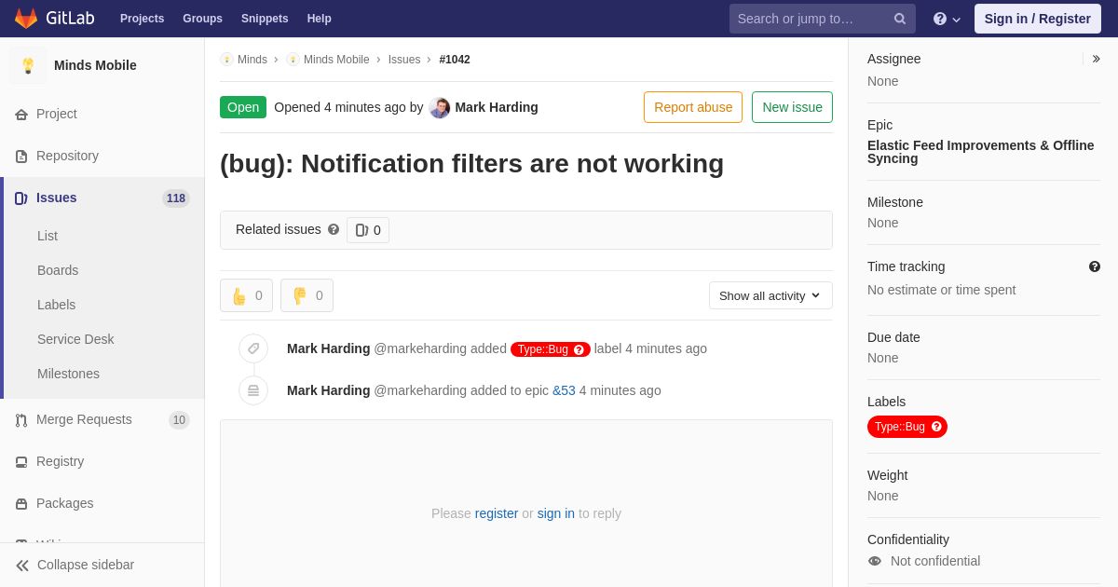Click the Issues sidebar icon
The width and height of the screenshot is (1118, 587).
pos(21,198)
